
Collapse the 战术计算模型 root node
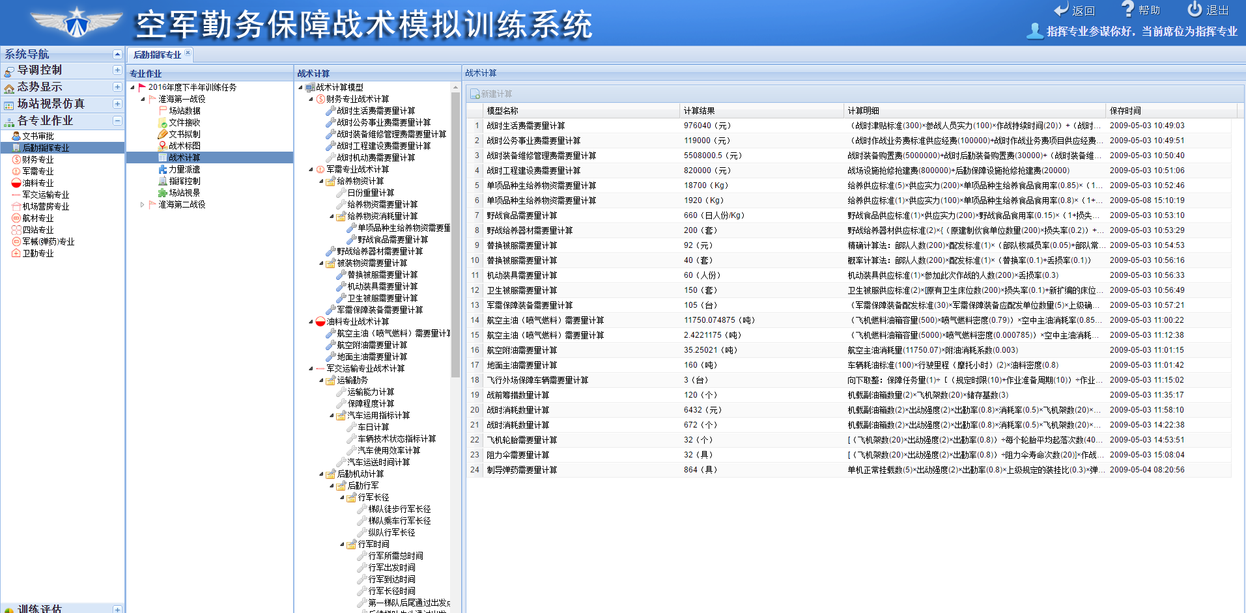pos(300,87)
